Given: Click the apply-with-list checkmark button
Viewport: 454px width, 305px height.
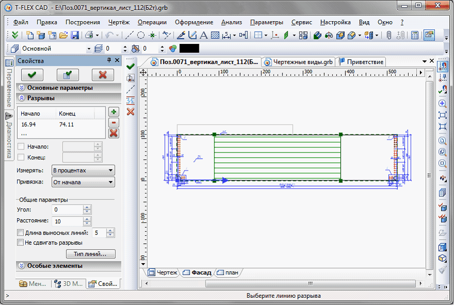Looking at the screenshot, I should click(x=68, y=75).
